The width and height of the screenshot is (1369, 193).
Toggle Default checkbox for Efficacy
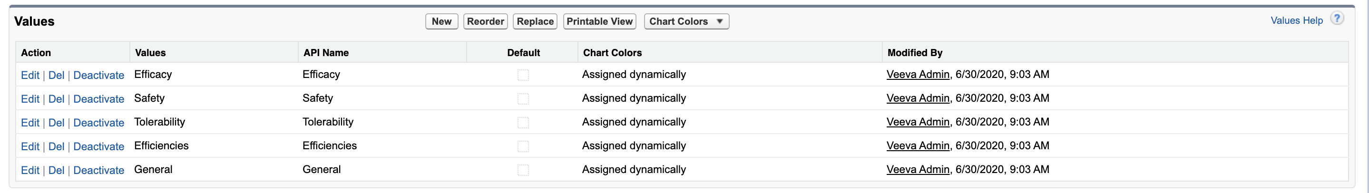click(x=523, y=75)
